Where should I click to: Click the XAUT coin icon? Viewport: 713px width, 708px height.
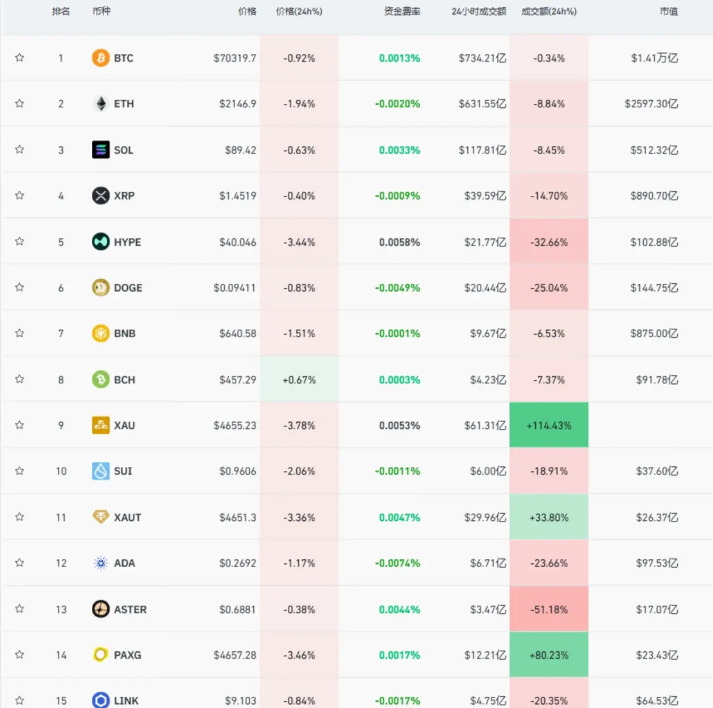click(100, 517)
